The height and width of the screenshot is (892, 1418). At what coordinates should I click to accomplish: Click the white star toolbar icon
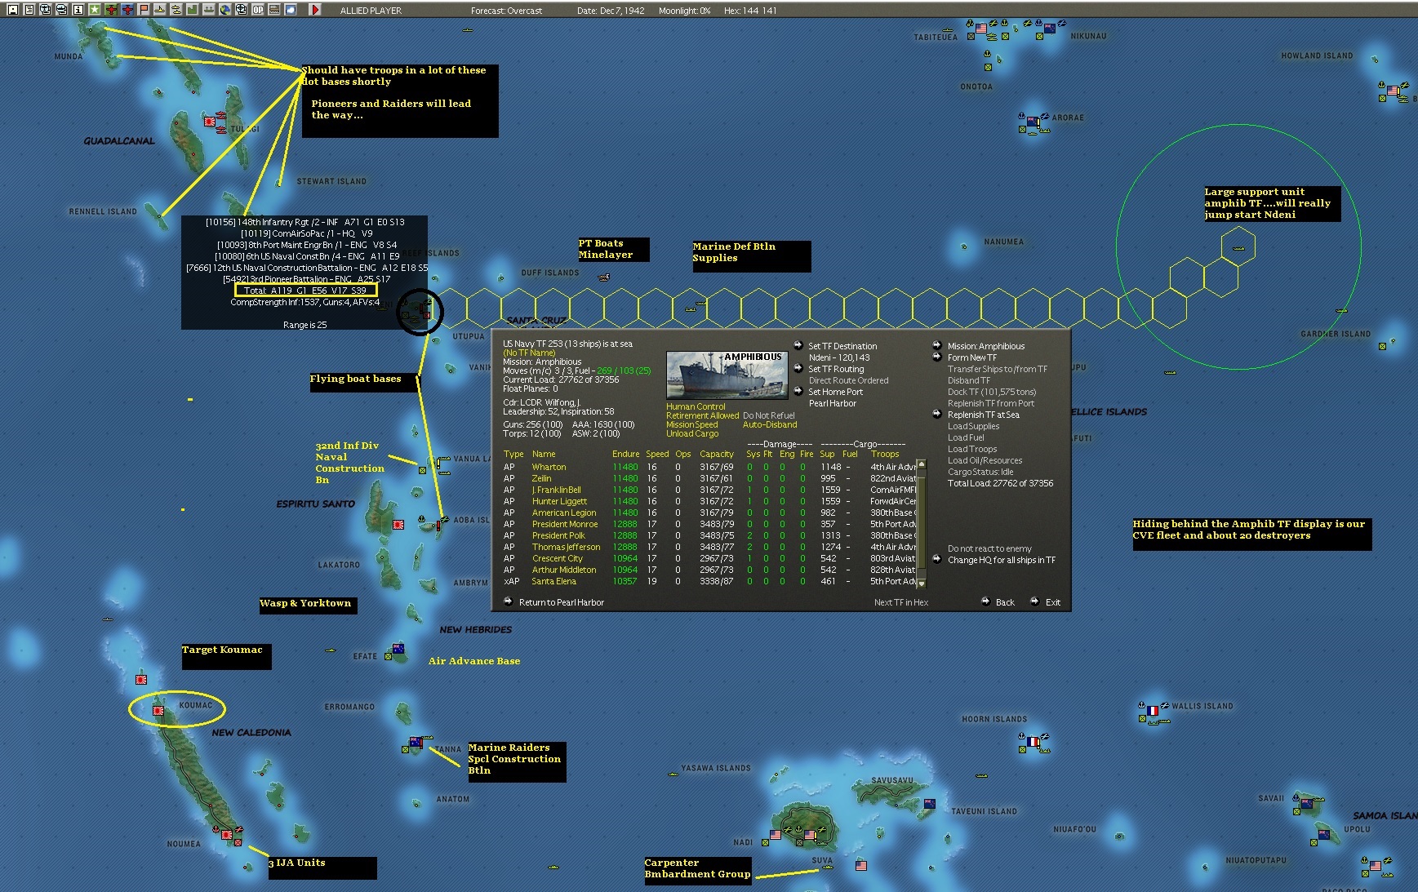tap(94, 10)
